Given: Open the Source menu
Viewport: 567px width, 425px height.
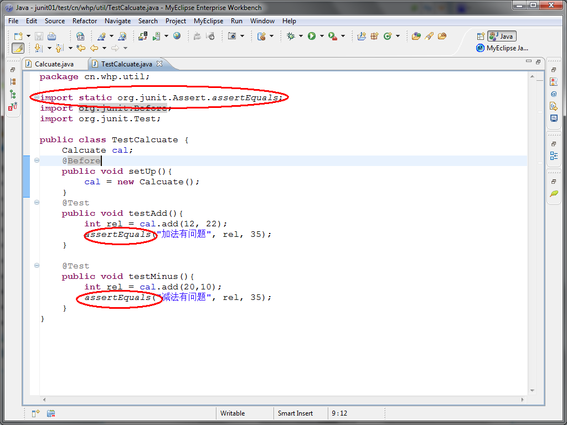Looking at the screenshot, I should 55,21.
